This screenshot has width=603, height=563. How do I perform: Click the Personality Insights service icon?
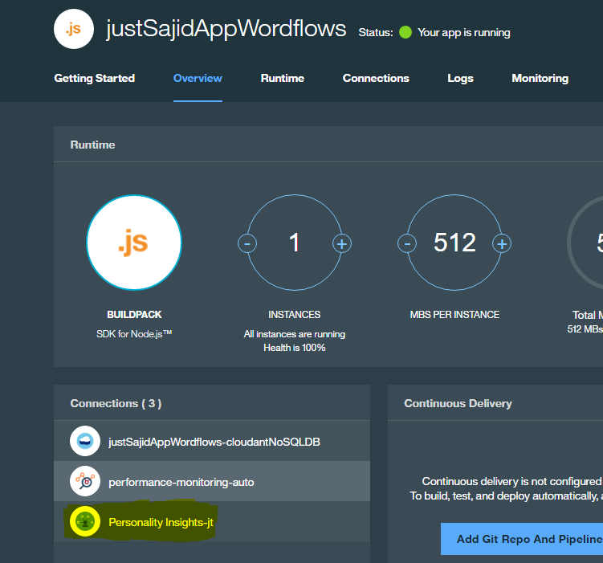pyautogui.click(x=85, y=521)
